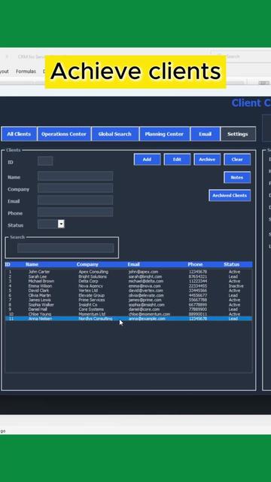Open the All Clients tab
271x482 pixels.
coord(19,134)
